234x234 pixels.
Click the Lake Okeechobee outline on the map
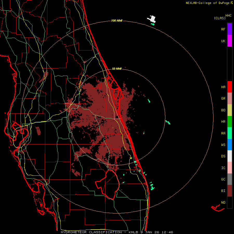pyautogui.click(x=108, y=184)
